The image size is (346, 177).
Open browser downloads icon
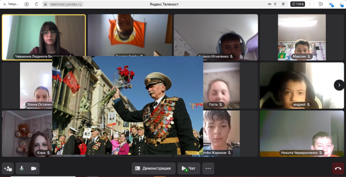341,5
